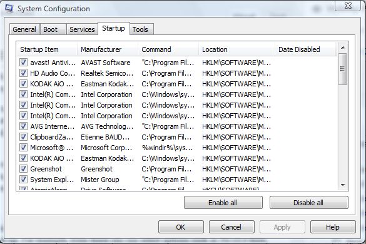
Task: Sort by Command column header
Action: tap(168, 49)
